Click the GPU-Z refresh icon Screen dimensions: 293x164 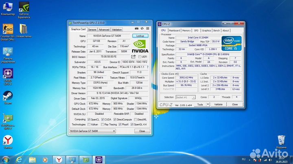[x=142, y=28]
